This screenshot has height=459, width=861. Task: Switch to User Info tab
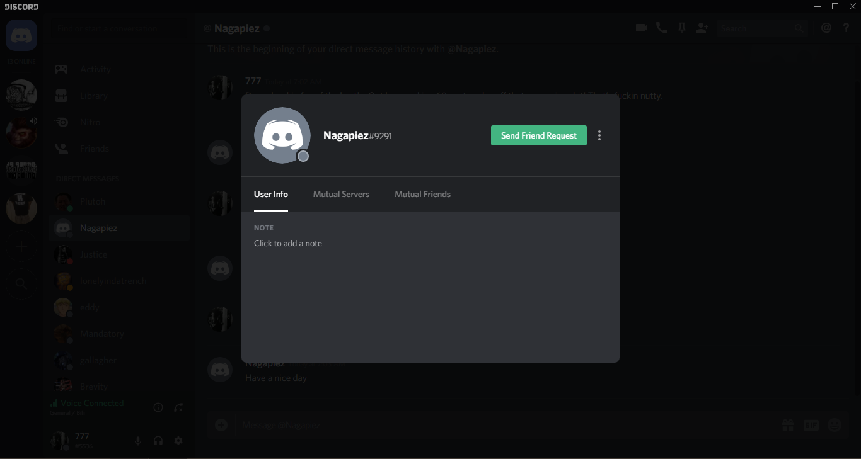pyautogui.click(x=271, y=194)
